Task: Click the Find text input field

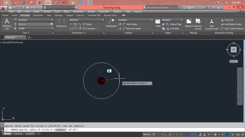Action: coord(34,24)
